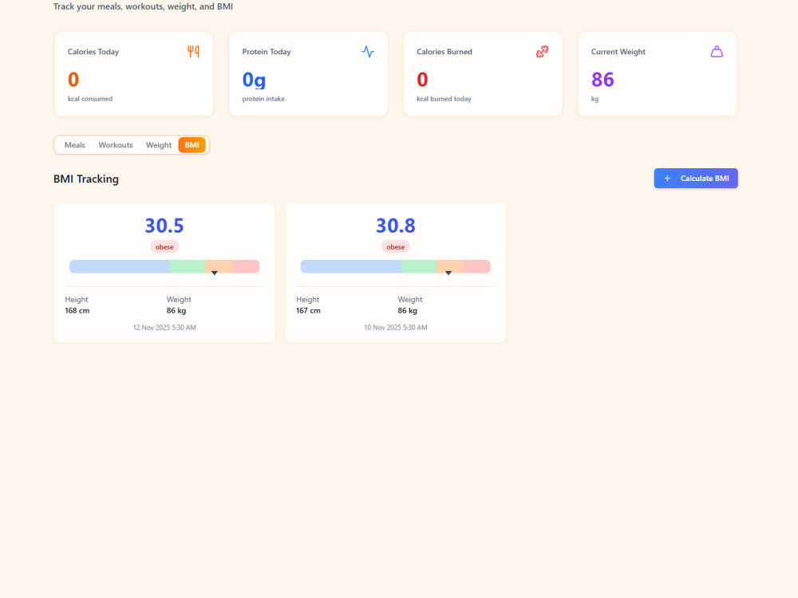
Task: Select the BMI tab
Action: [192, 145]
